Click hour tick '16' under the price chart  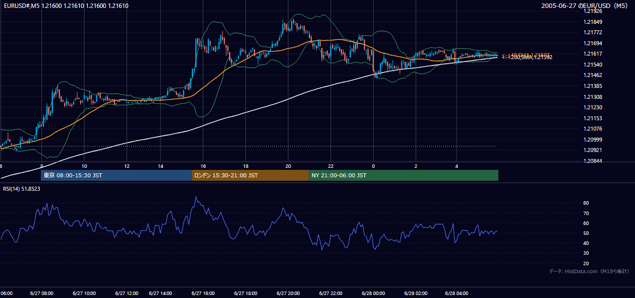(x=203, y=166)
